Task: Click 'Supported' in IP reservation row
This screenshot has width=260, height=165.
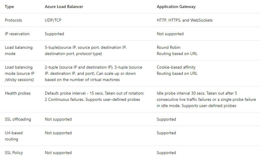Action: (x=54, y=34)
